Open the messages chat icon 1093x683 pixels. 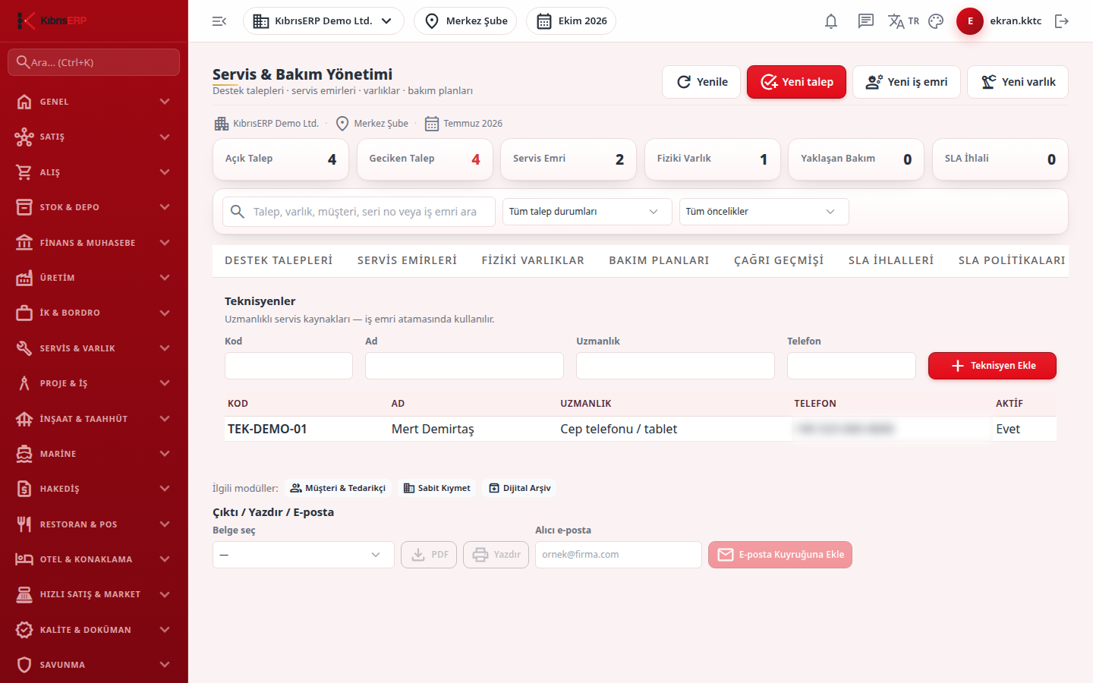click(865, 21)
